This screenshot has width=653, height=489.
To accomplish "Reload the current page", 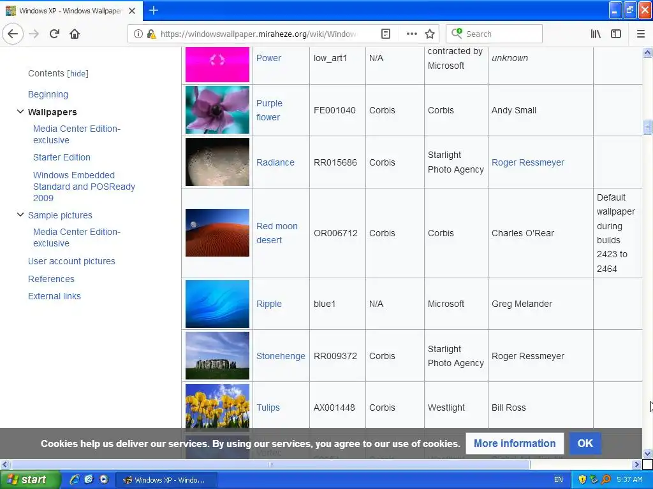I will [54, 34].
